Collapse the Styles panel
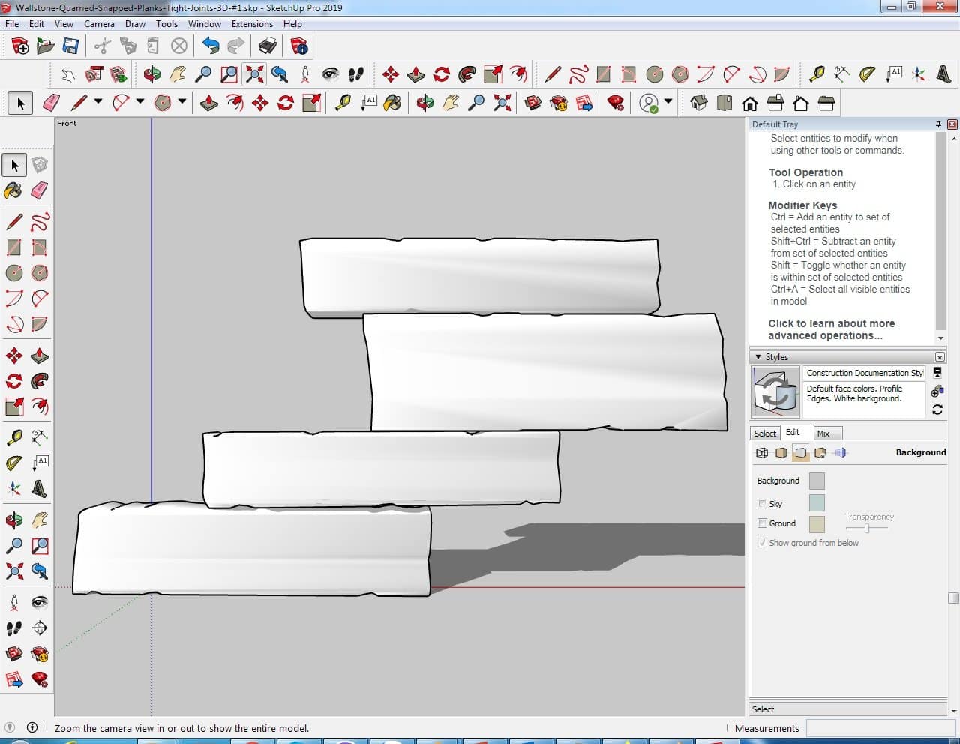Image resolution: width=960 pixels, height=744 pixels. (758, 357)
